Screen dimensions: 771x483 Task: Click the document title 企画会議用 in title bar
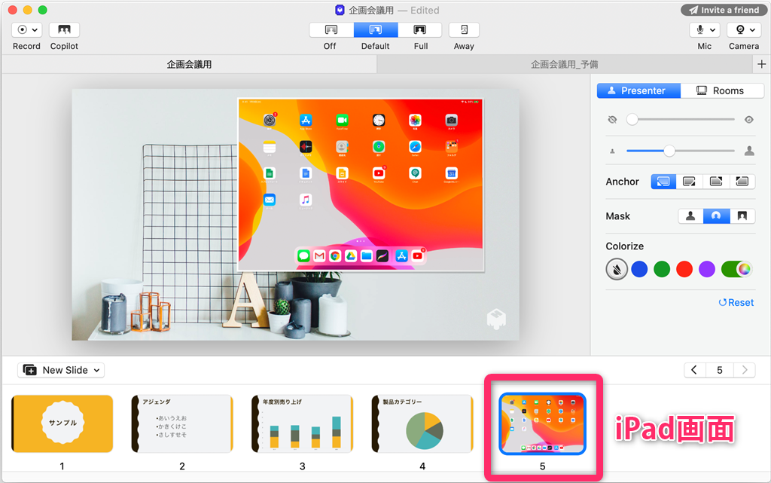371,11
